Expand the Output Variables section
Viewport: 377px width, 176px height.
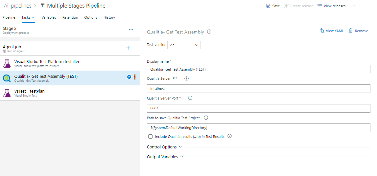coord(165,157)
